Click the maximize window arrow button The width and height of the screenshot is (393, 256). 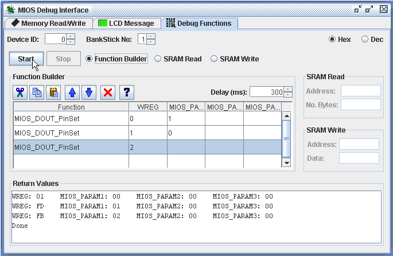click(x=369, y=10)
